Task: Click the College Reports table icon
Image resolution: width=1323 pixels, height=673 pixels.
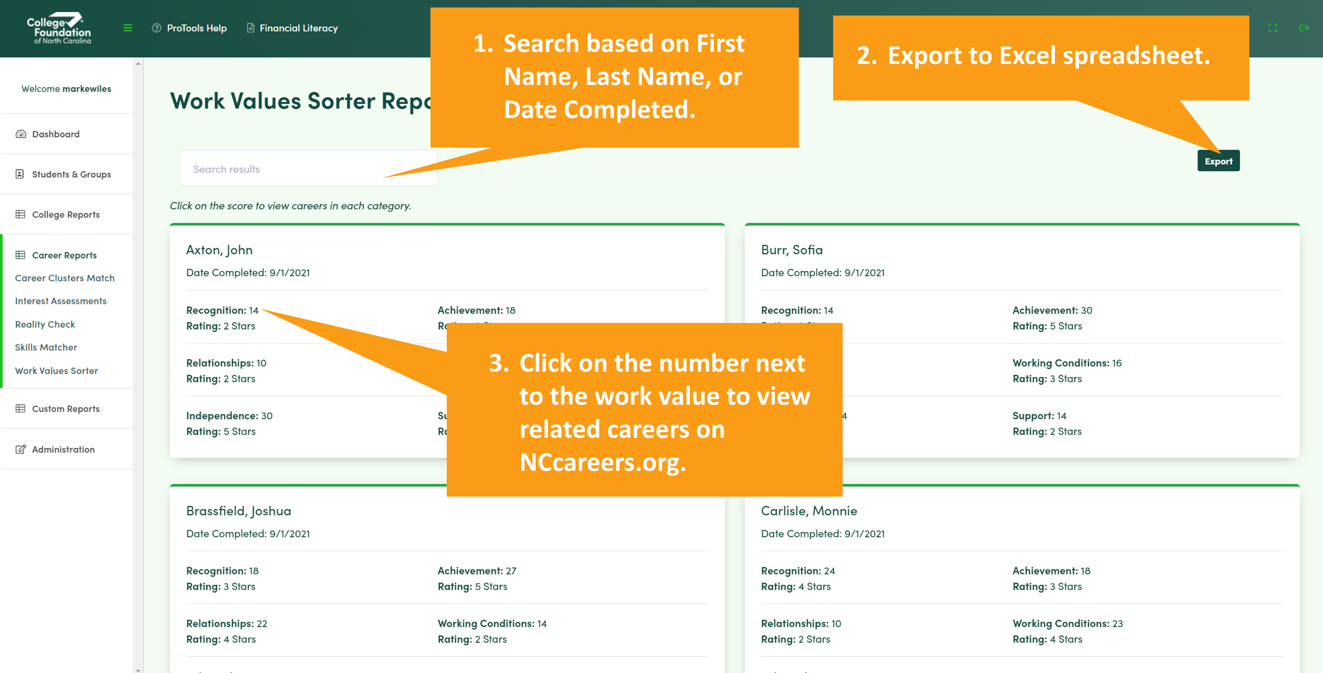Action: (x=20, y=214)
